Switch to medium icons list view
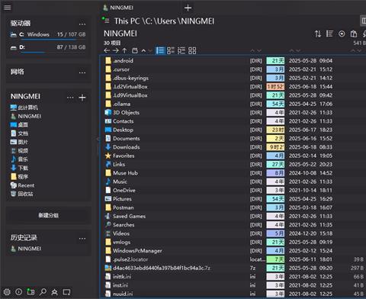 pyautogui.click(x=171, y=50)
